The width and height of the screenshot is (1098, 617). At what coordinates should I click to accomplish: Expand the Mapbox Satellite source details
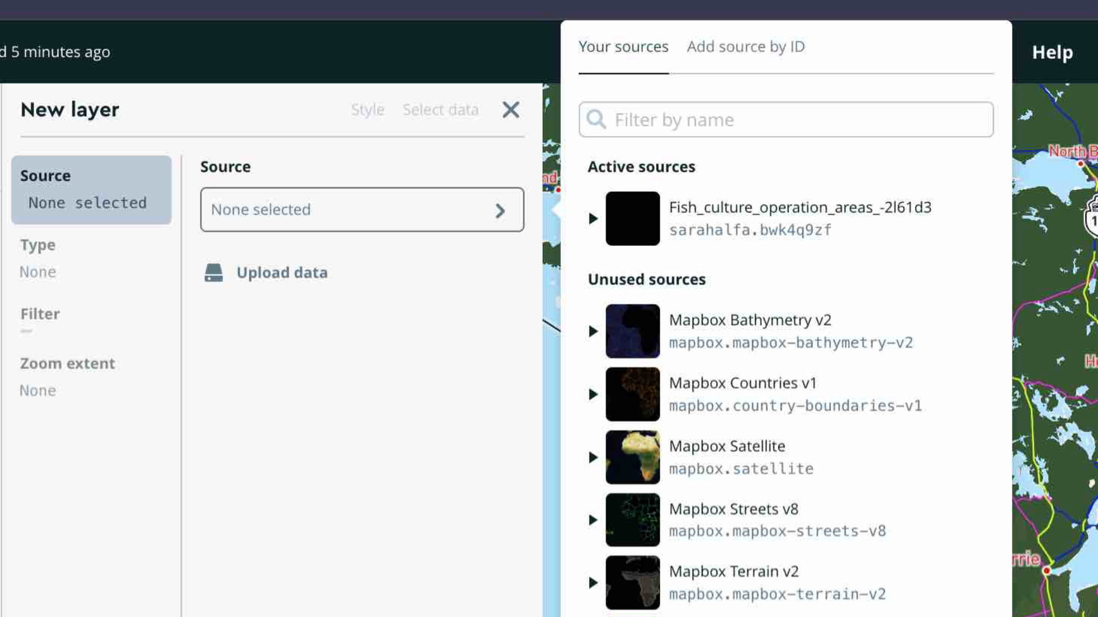pyautogui.click(x=592, y=456)
